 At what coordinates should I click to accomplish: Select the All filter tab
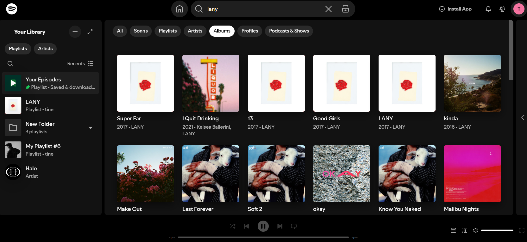coord(120,31)
